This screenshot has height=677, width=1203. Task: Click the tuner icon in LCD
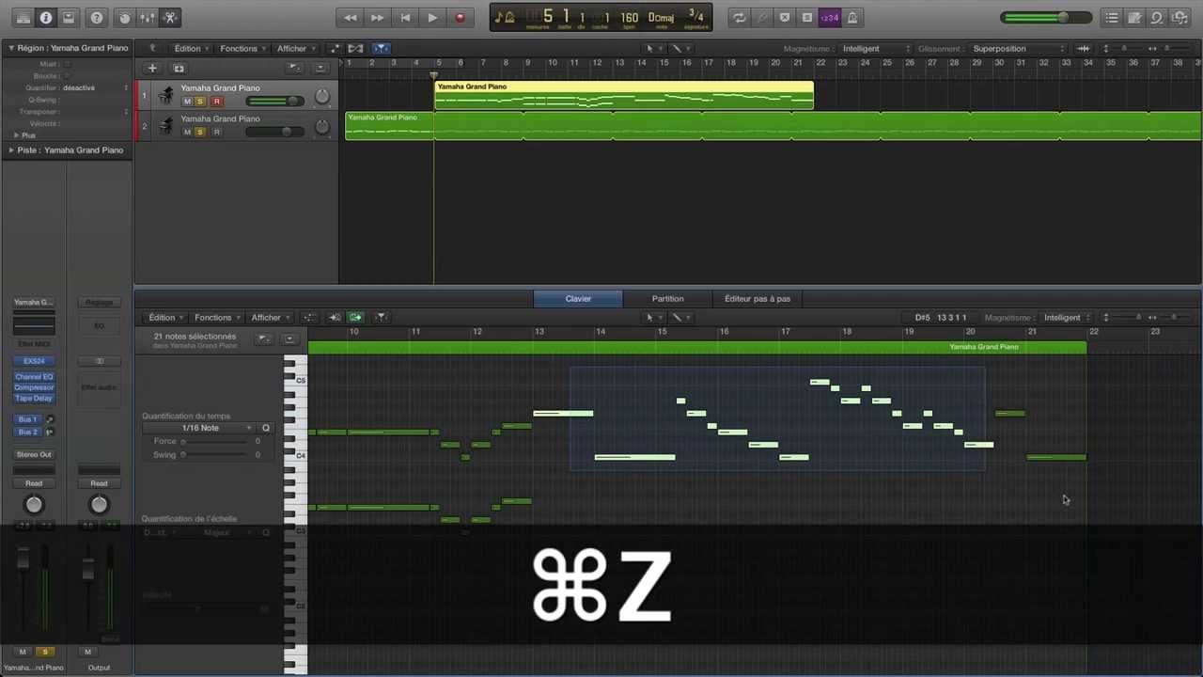[504, 18]
